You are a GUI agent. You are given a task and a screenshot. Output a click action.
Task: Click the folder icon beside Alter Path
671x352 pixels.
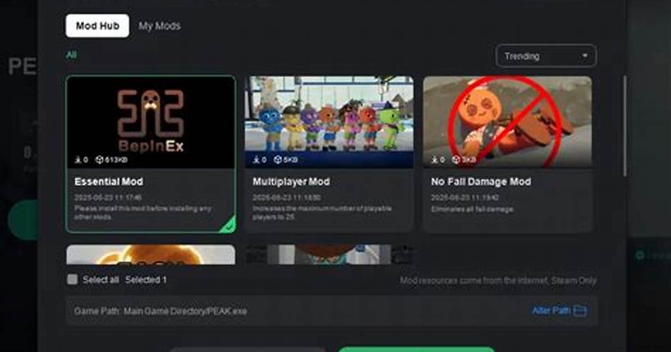coord(580,311)
